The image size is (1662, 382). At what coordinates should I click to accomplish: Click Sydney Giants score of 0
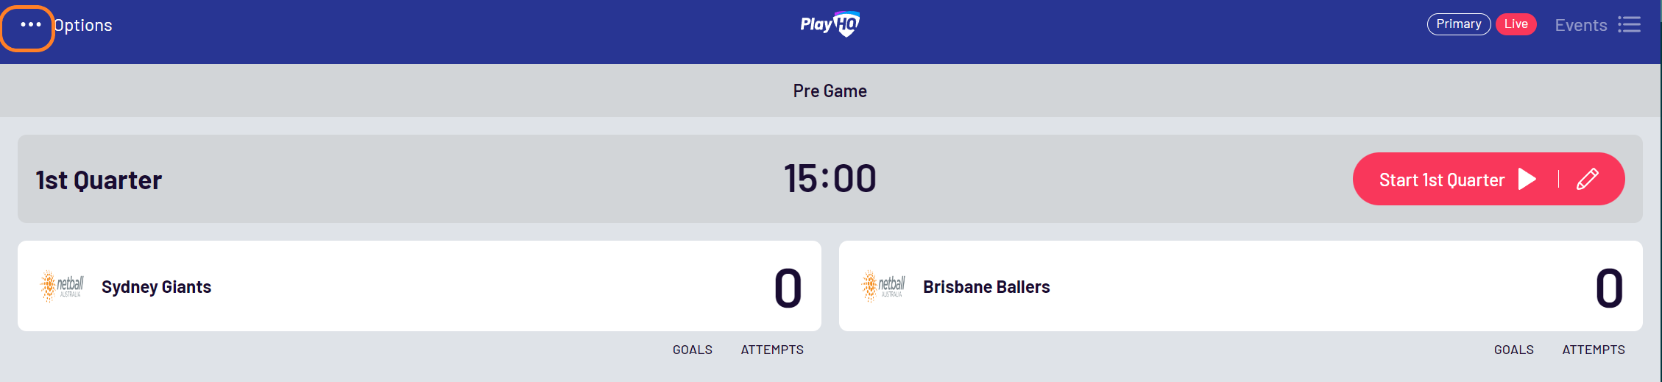coord(788,288)
